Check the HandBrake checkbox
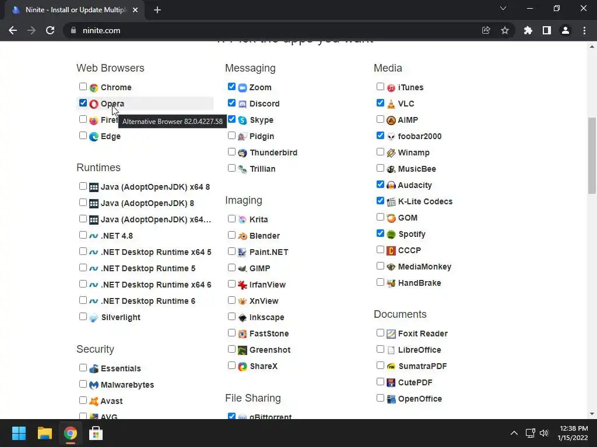 (380, 282)
